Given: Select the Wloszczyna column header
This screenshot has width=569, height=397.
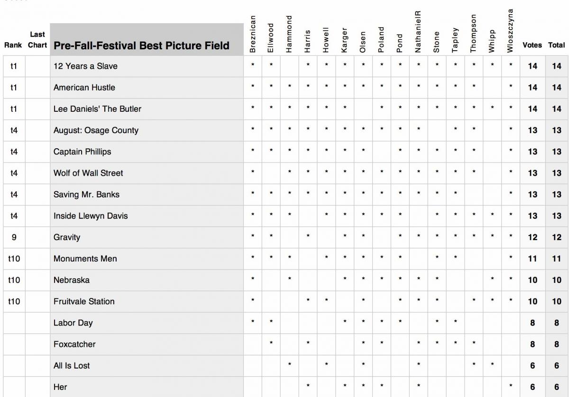Looking at the screenshot, I should click(510, 31).
